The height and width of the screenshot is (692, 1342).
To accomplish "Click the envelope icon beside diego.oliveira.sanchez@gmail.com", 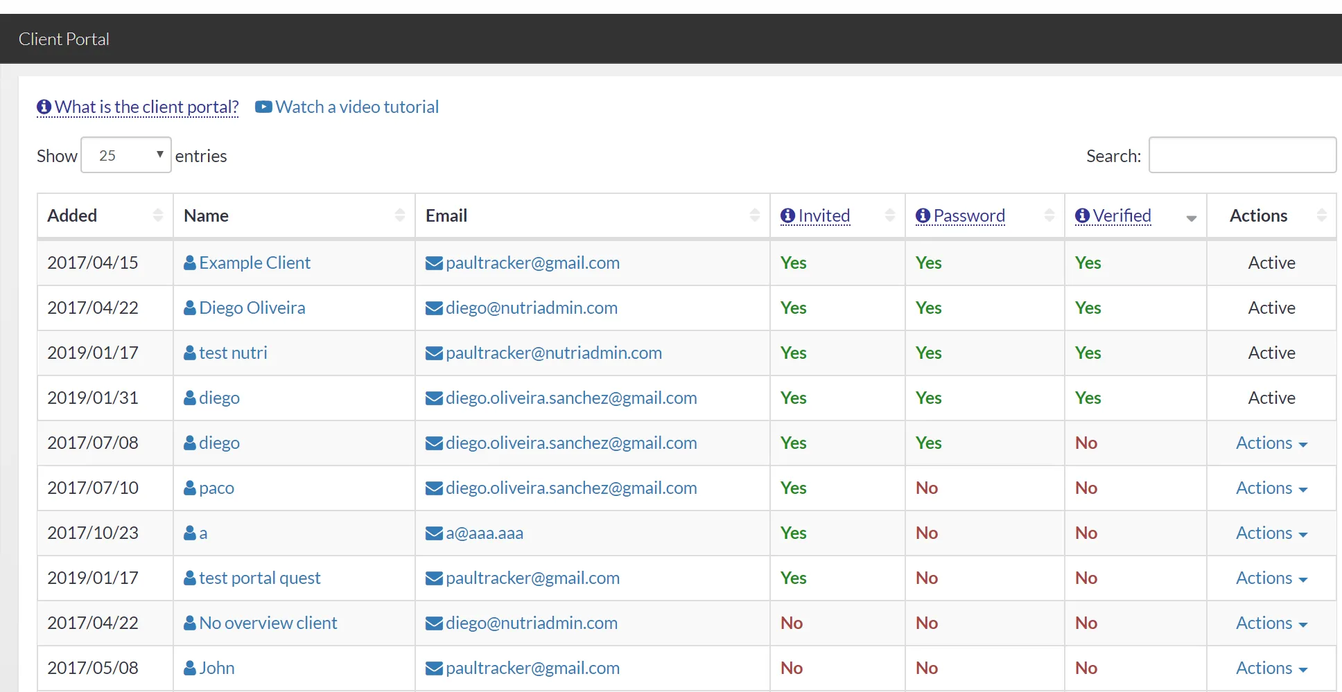I will [x=433, y=398].
